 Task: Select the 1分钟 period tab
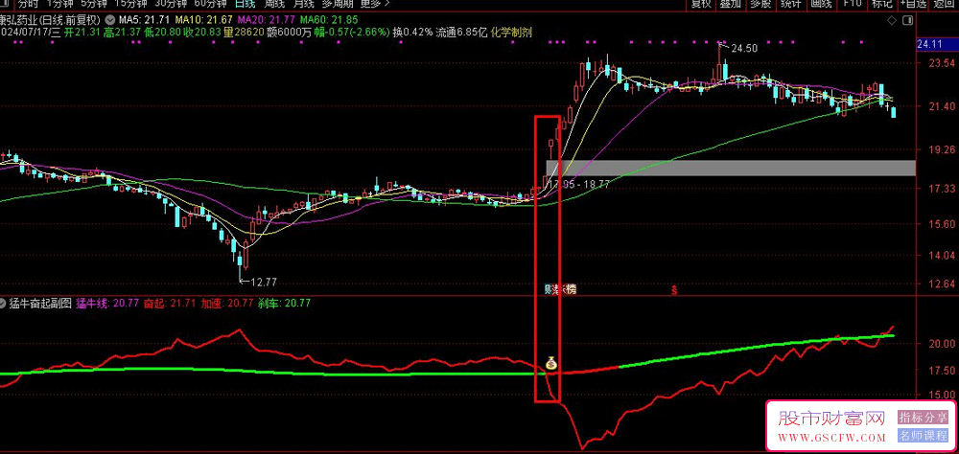[x=59, y=3]
